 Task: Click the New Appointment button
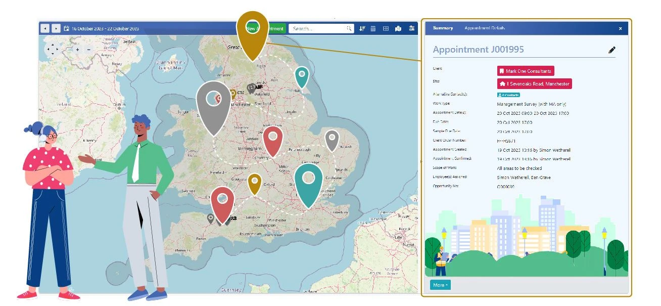[x=277, y=29]
